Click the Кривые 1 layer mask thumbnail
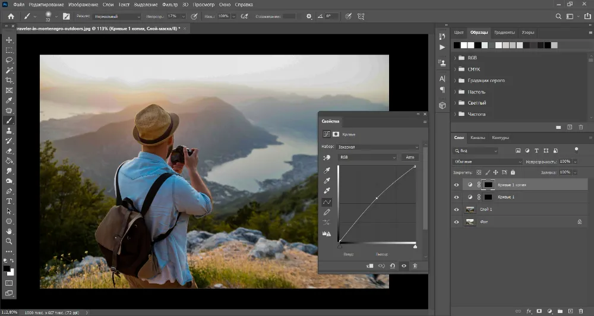 coord(488,197)
